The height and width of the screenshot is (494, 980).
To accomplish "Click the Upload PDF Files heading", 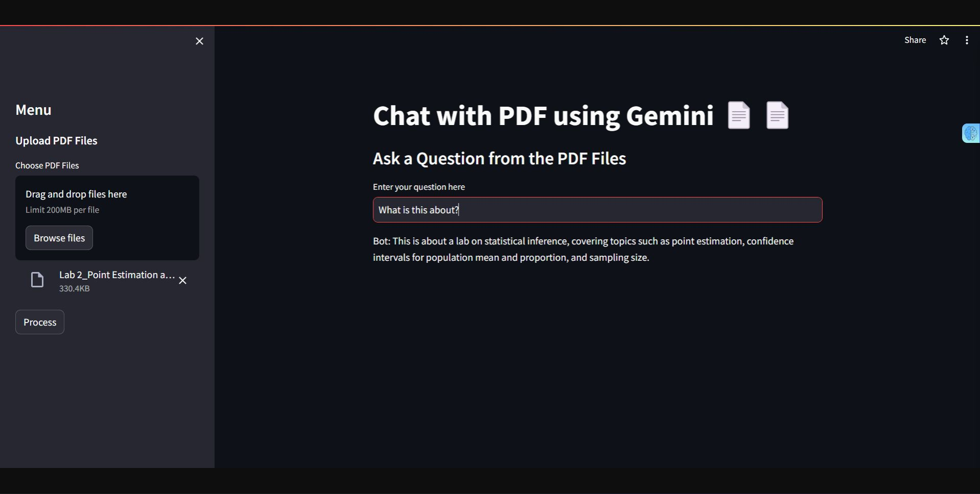I will [56, 141].
